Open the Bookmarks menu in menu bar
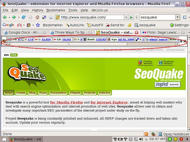 click(55, 10)
